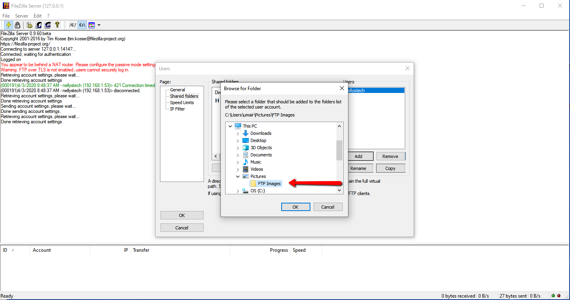
Task: Expand the 3D Objects folder node
Action: pos(238,148)
